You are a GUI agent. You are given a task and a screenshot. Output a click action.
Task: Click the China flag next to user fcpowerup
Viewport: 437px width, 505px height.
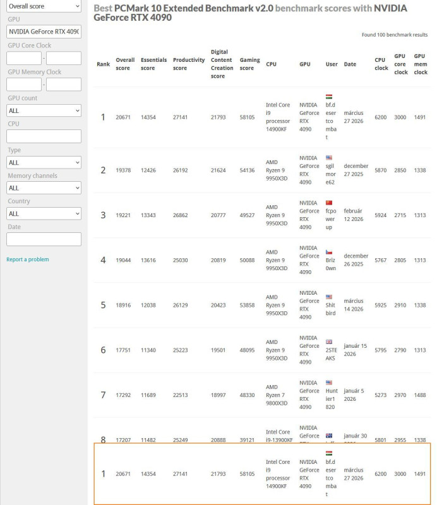tap(329, 203)
